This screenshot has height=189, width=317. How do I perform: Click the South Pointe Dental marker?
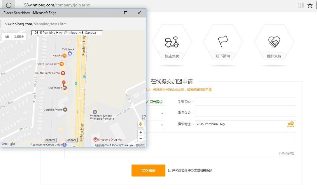[63, 73]
